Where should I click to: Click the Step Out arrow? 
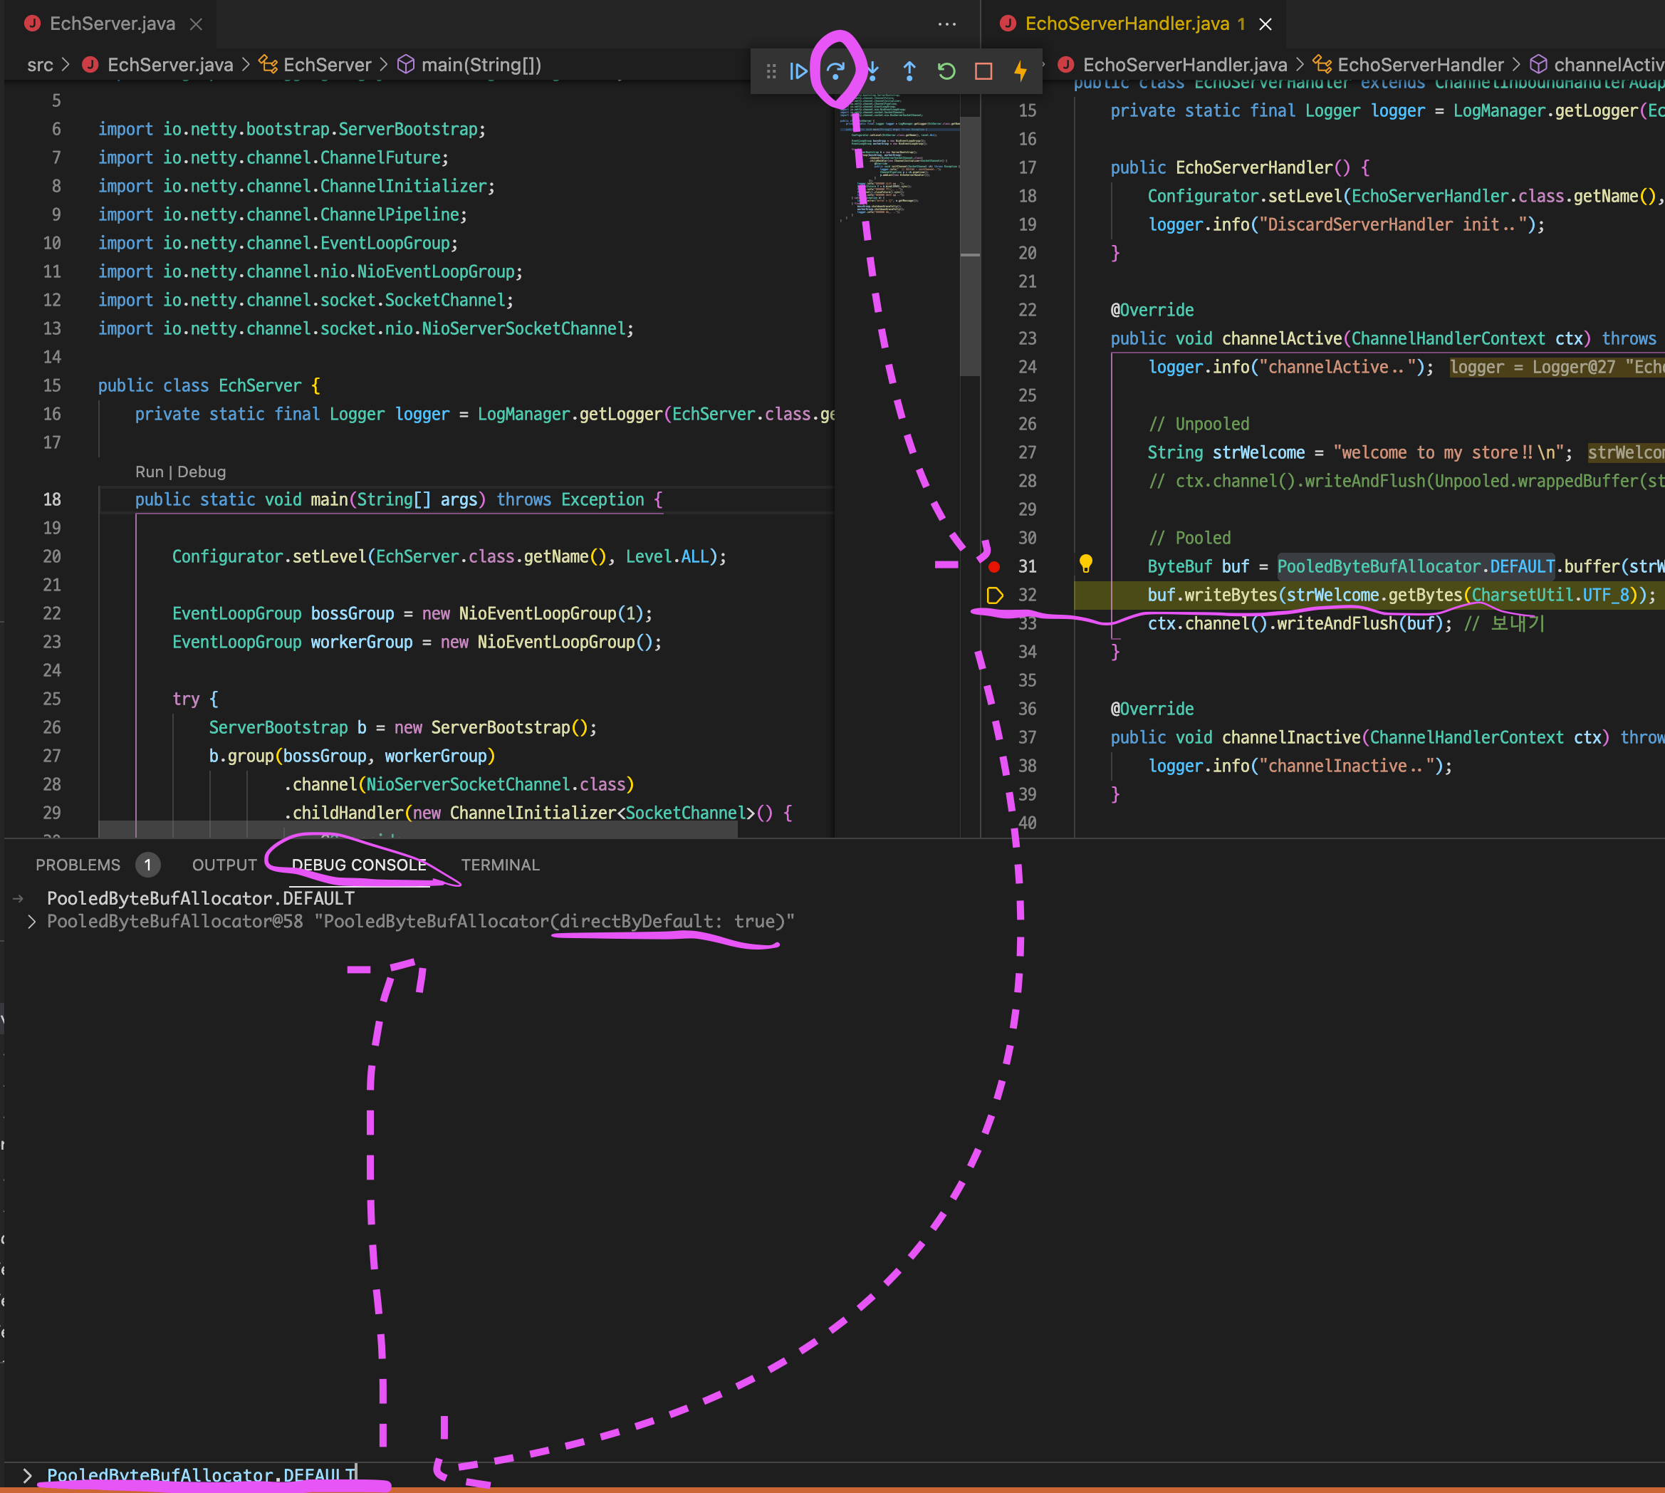tap(909, 71)
